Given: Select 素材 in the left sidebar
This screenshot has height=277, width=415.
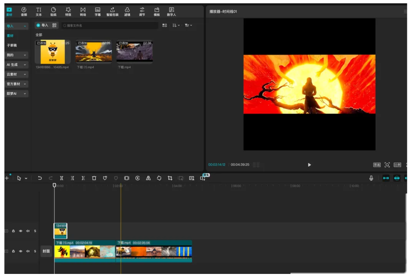Looking at the screenshot, I should [x=10, y=36].
